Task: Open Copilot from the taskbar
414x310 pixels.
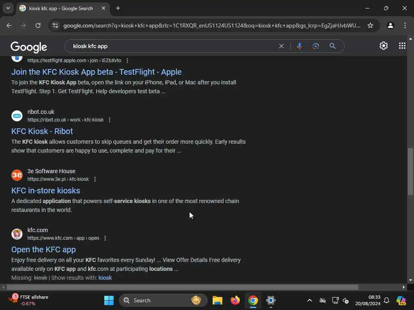Action: 401,300
